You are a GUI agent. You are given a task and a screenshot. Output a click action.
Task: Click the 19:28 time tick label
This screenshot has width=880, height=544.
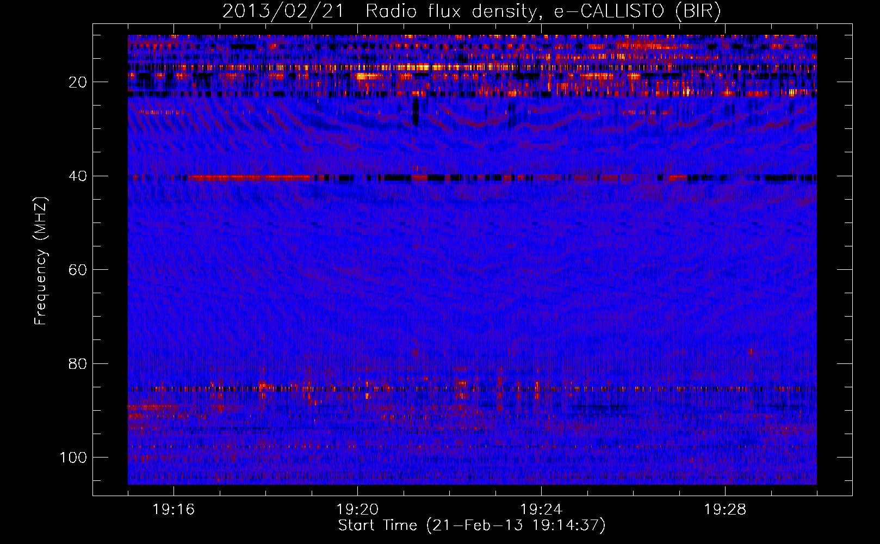725,510
